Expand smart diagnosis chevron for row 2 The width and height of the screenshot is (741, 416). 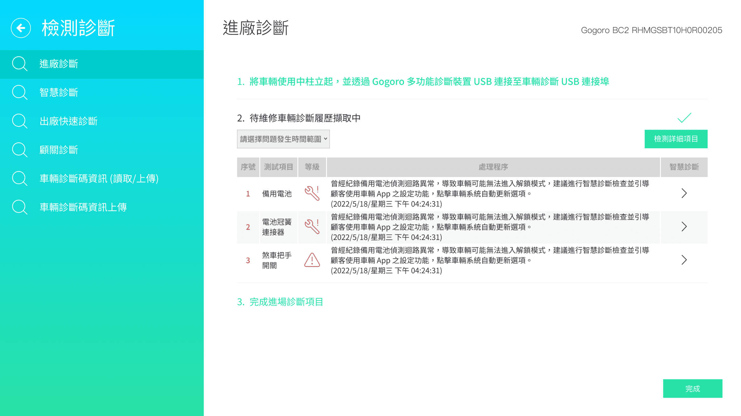coord(684,227)
